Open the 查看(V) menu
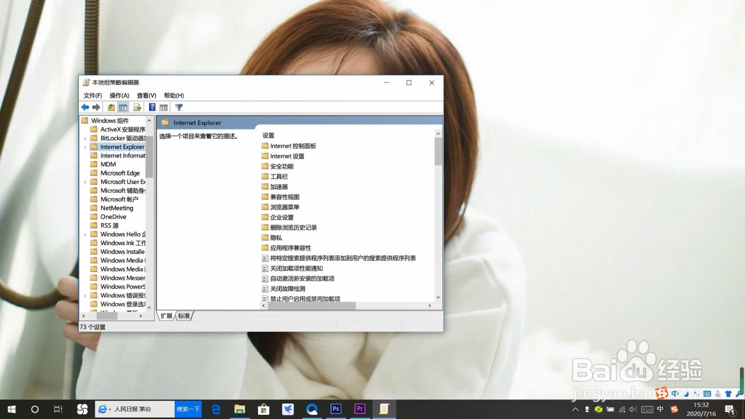This screenshot has width=745, height=419. pos(146,95)
